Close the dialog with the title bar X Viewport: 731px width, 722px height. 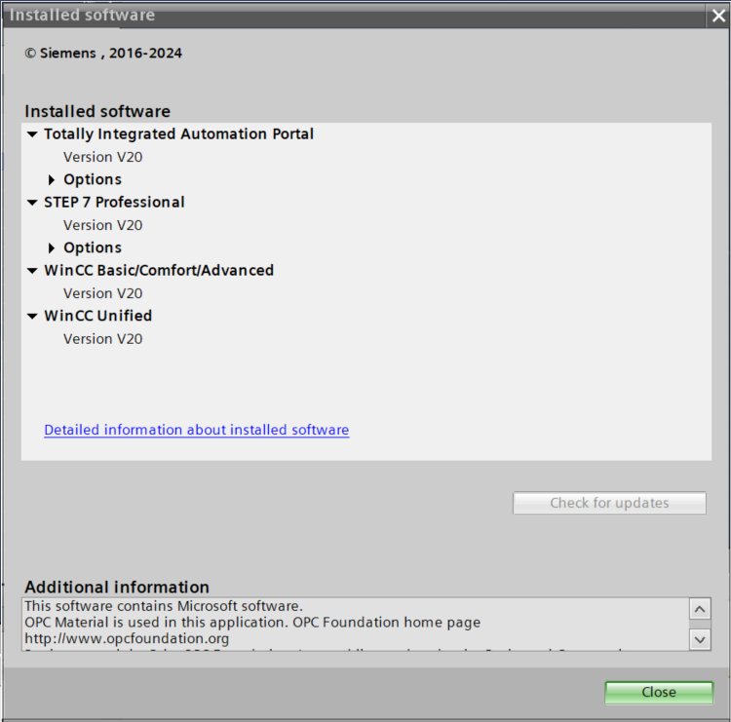718,16
